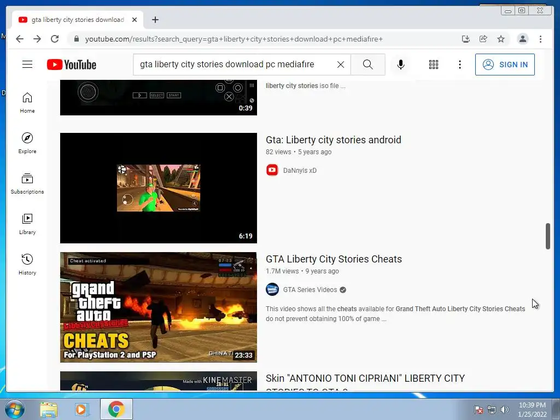Click the GTA Series Videos channel avatar

click(x=272, y=289)
